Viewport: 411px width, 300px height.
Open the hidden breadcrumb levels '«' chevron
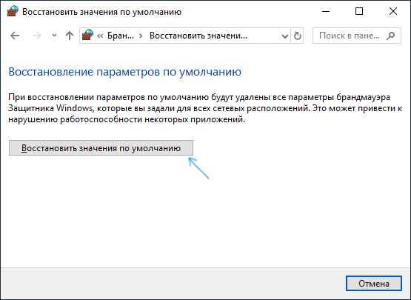pos(100,36)
